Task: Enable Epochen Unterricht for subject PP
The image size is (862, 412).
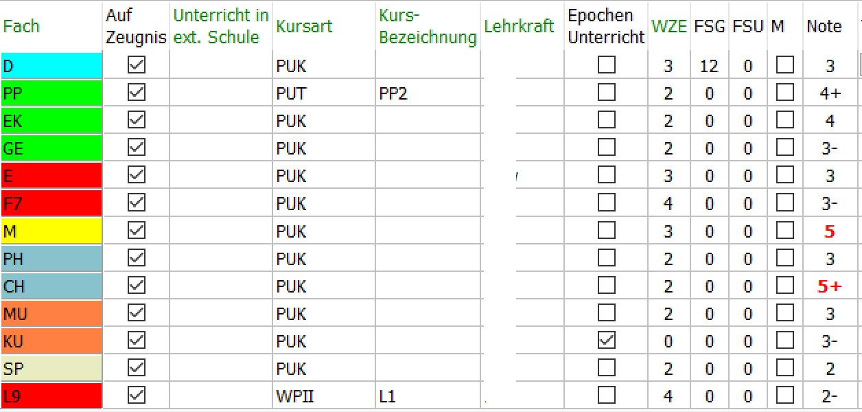Action: [607, 93]
